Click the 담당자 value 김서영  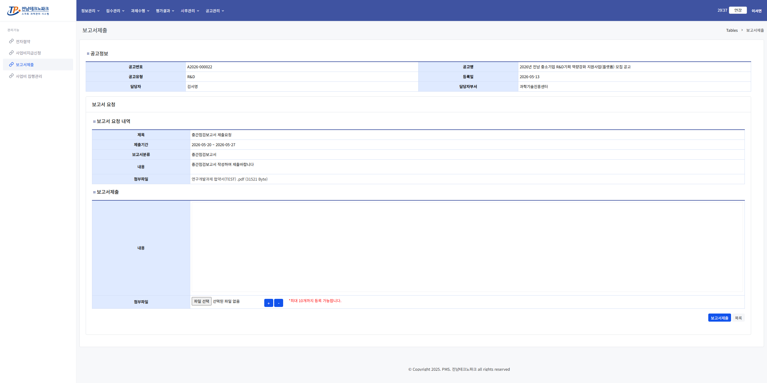[x=192, y=87]
